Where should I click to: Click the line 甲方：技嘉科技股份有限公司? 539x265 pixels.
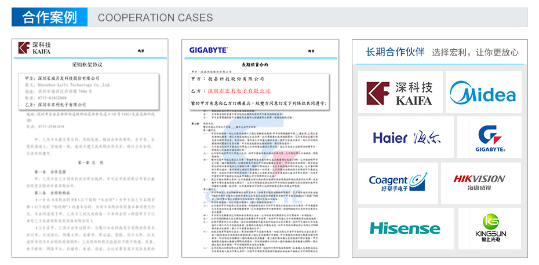[x=228, y=79]
